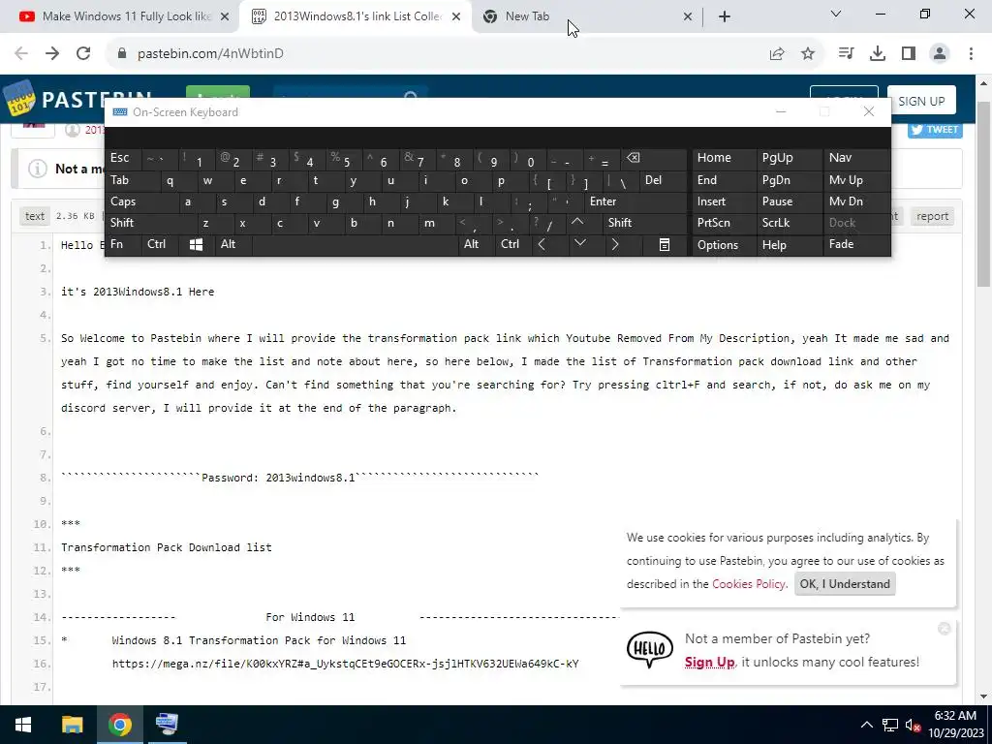
Task: Toggle the right Shift key
Action: click(x=644, y=223)
